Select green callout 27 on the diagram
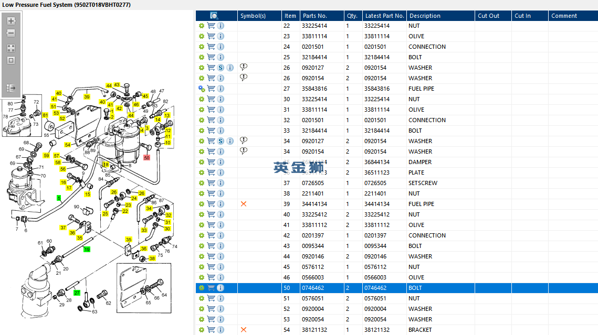Screen dimensions: 598x335 [77, 293]
